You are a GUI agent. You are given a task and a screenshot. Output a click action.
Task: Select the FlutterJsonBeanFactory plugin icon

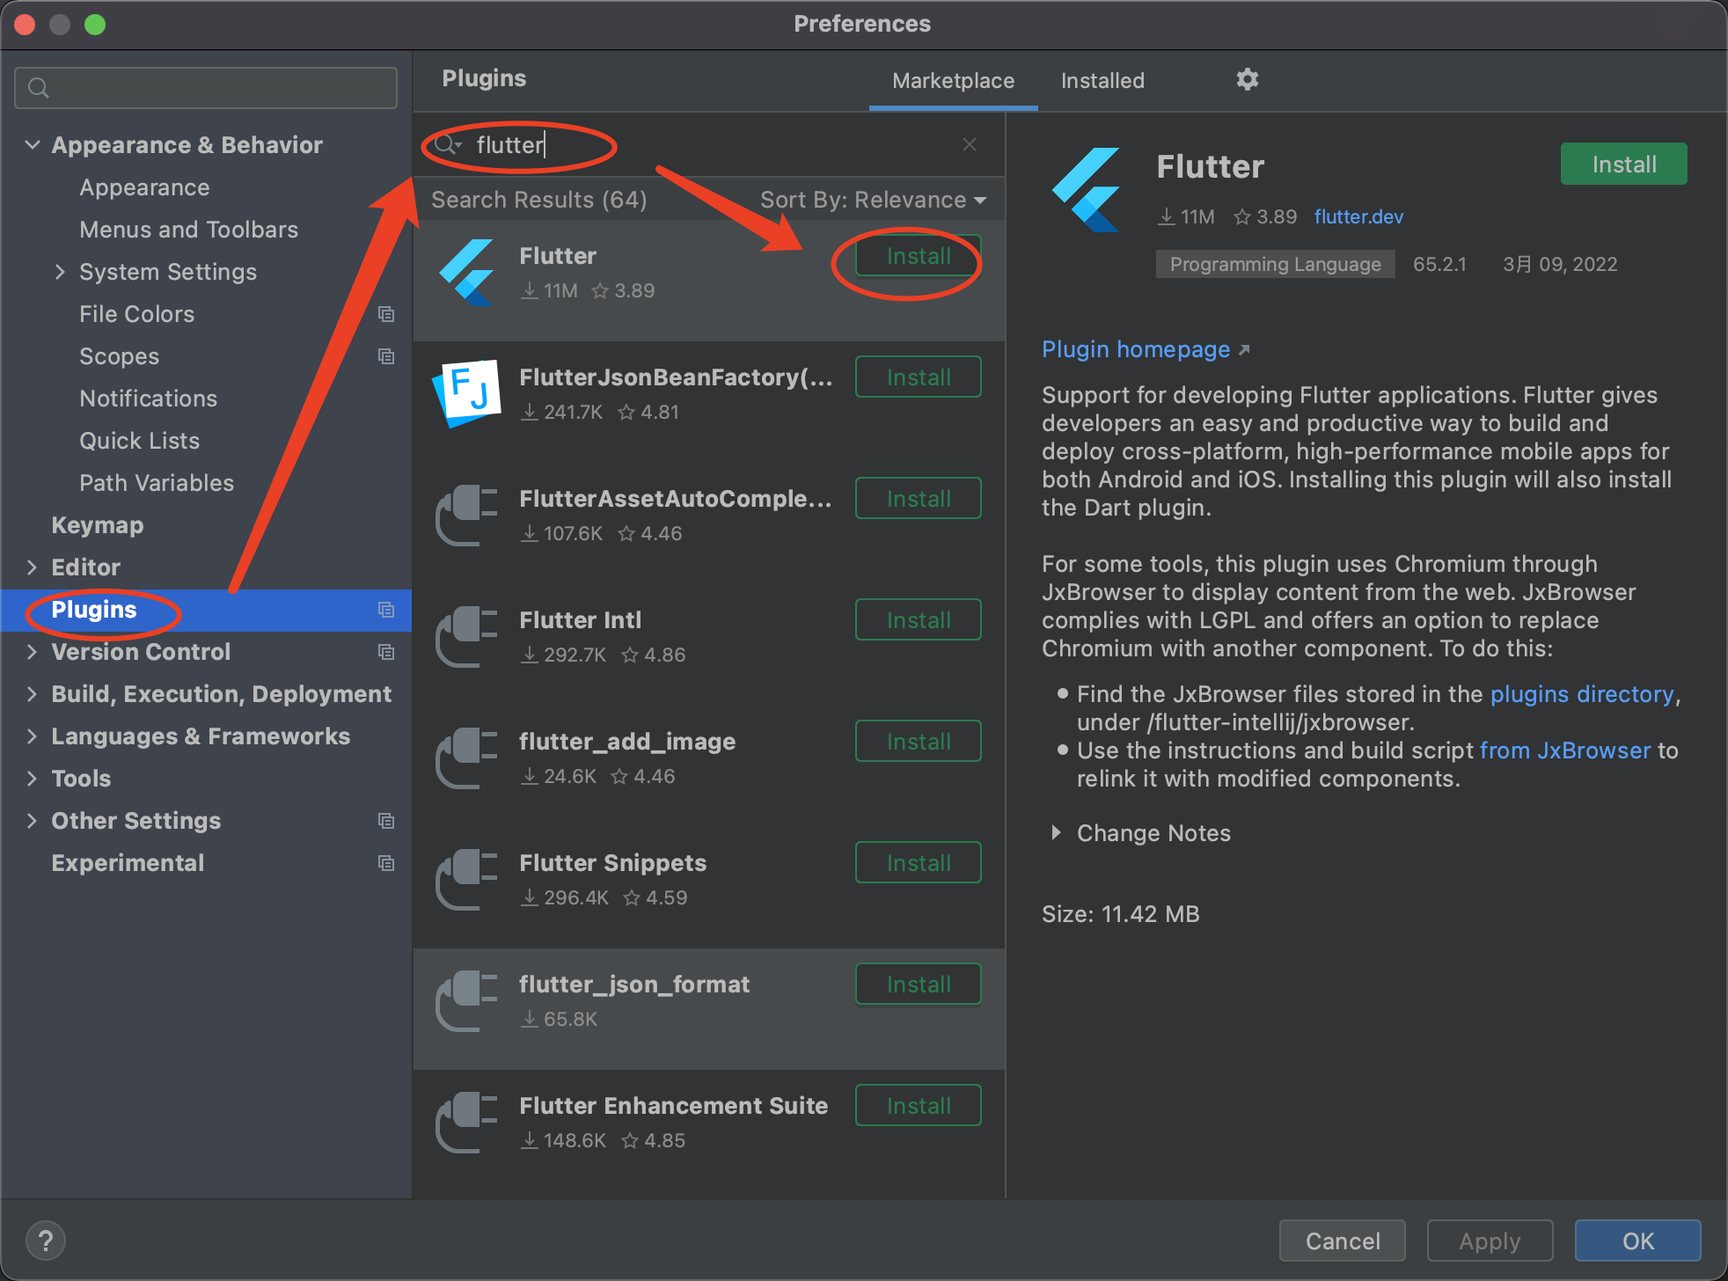[467, 392]
